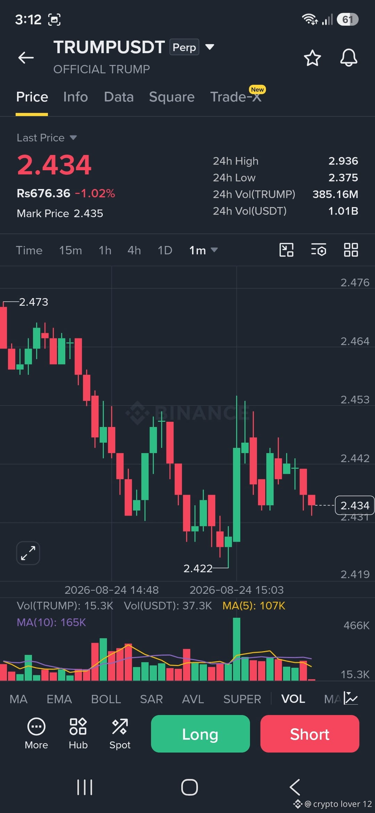Open the Square tab
The height and width of the screenshot is (813, 375).
pos(172,97)
